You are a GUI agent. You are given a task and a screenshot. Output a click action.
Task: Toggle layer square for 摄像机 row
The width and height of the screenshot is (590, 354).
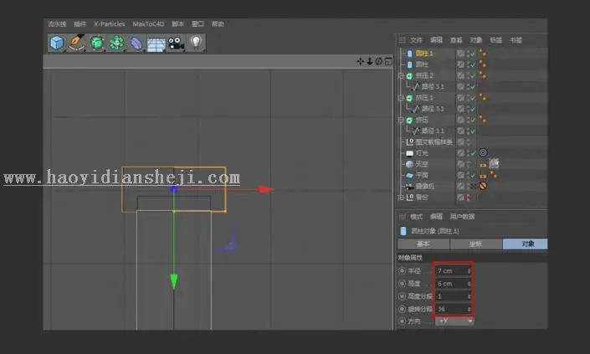coord(461,187)
